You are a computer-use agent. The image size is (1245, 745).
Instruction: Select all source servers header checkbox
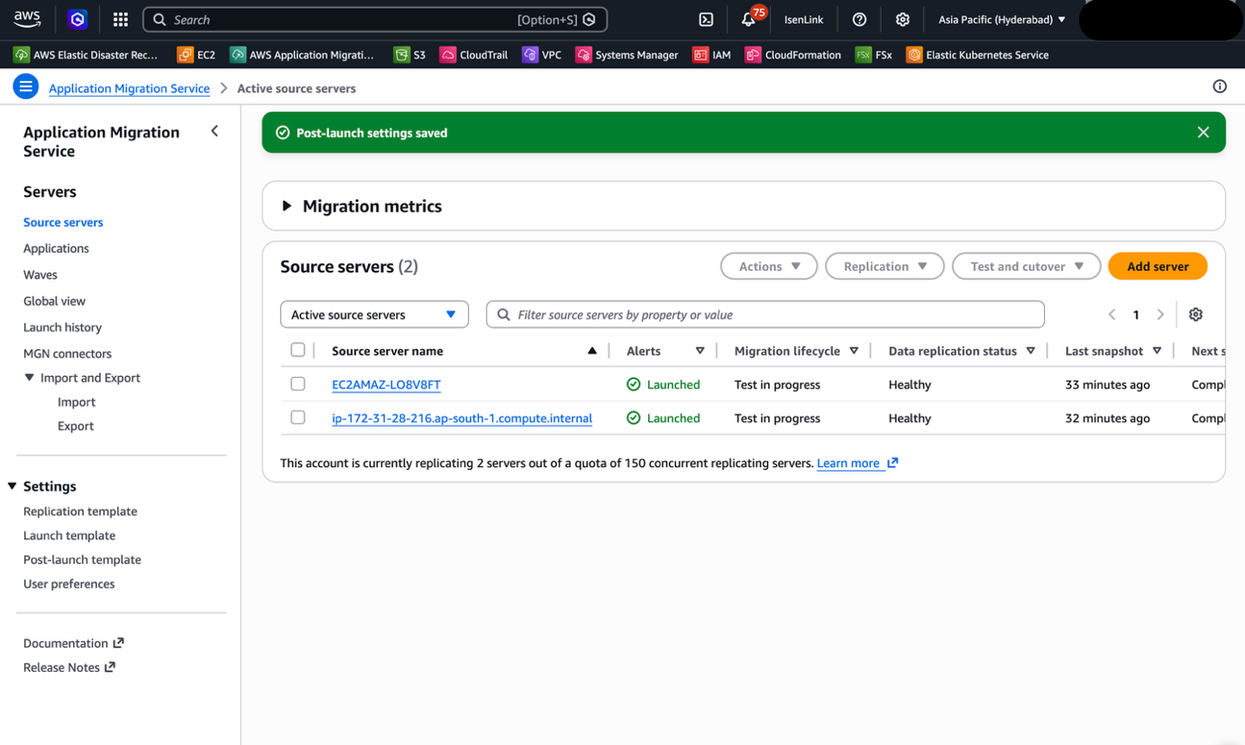(x=298, y=350)
